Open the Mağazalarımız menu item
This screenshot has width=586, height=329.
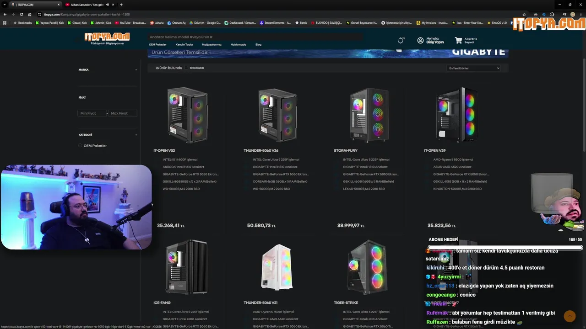[x=212, y=45]
